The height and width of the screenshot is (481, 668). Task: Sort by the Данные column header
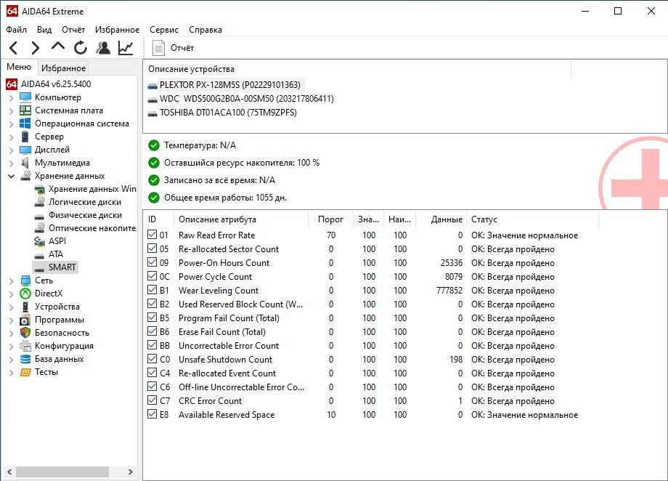tap(441, 219)
